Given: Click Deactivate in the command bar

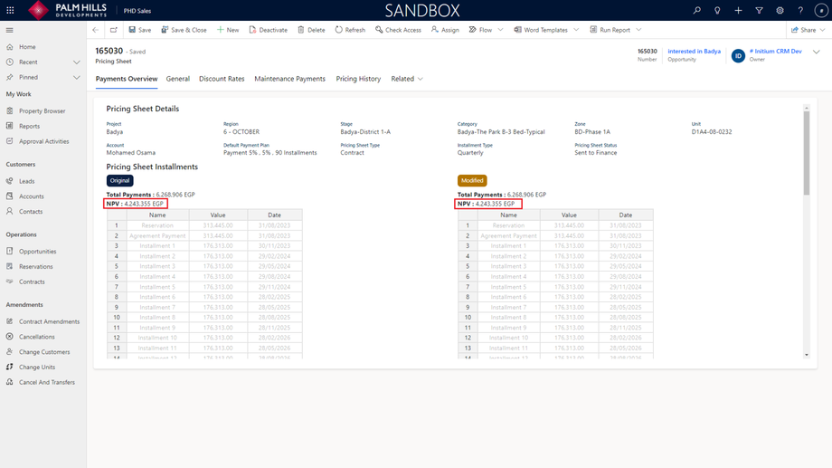Looking at the screenshot, I should click(268, 30).
